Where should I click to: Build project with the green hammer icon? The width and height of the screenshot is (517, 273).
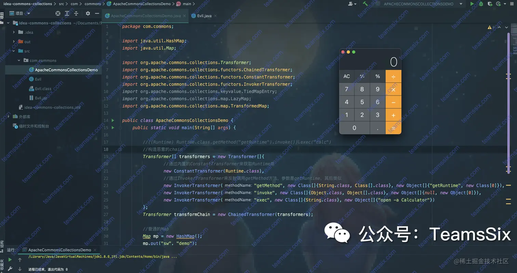click(x=365, y=4)
